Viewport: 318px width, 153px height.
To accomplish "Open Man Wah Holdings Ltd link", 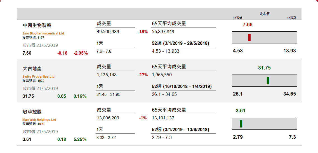I will click(x=39, y=120).
